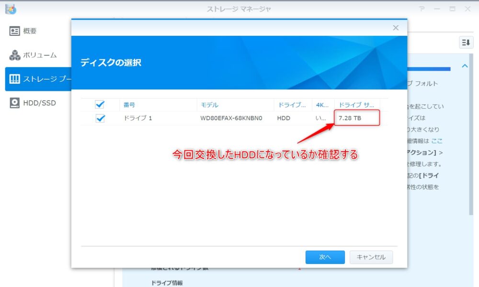Screen dimensions: 479x287
Task: Select the ドライブ 1 row label
Action: coord(138,118)
